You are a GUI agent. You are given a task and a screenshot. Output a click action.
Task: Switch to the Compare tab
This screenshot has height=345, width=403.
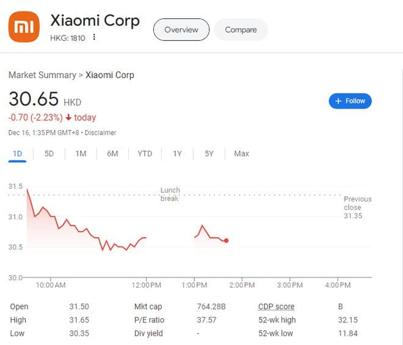click(x=241, y=30)
